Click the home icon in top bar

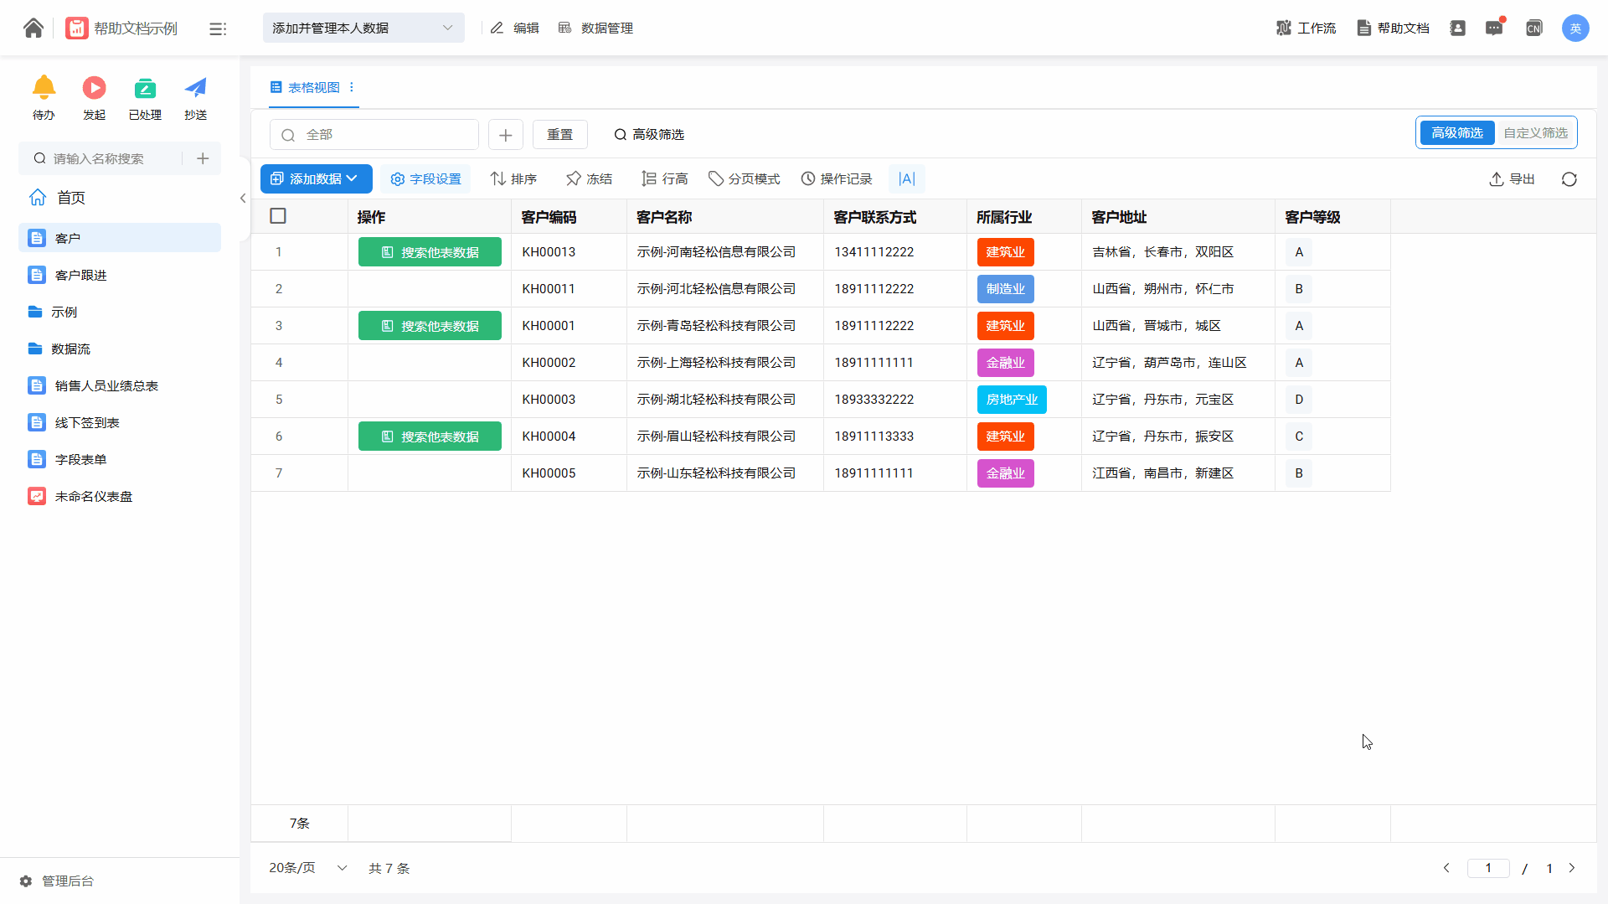coord(33,28)
